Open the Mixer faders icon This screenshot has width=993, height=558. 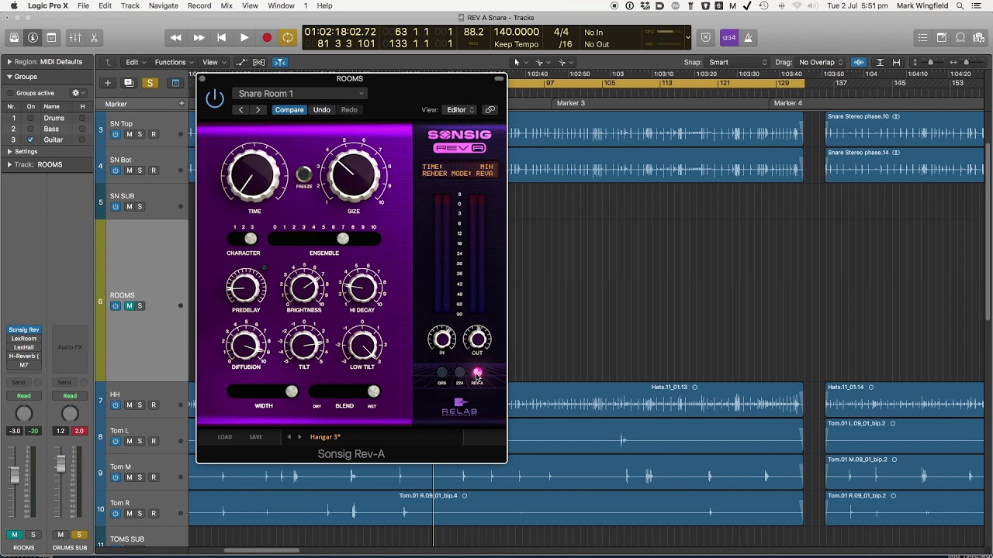(75, 37)
